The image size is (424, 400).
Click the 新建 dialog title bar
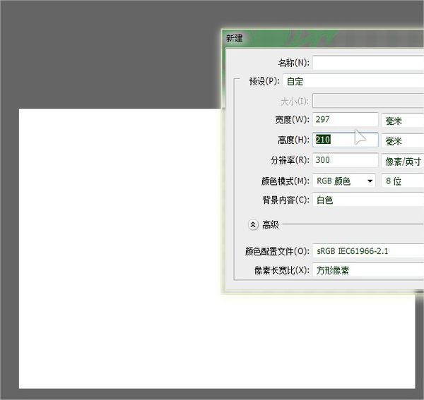click(324, 38)
